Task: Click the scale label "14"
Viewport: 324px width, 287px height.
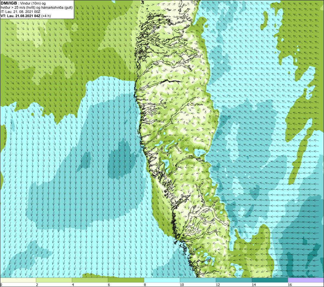Action: (254, 285)
